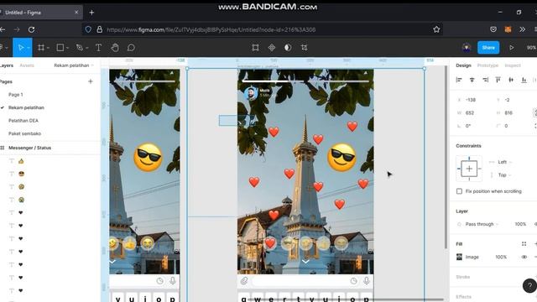The height and width of the screenshot is (302, 537).
Task: Edit the fill opacity 100% value
Action: (501, 257)
